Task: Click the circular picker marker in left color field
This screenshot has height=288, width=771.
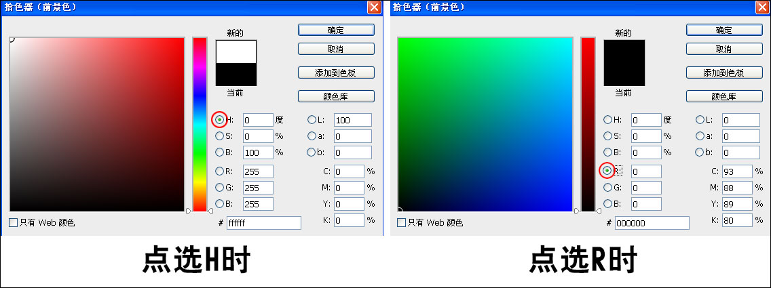Action: pyautogui.click(x=11, y=39)
